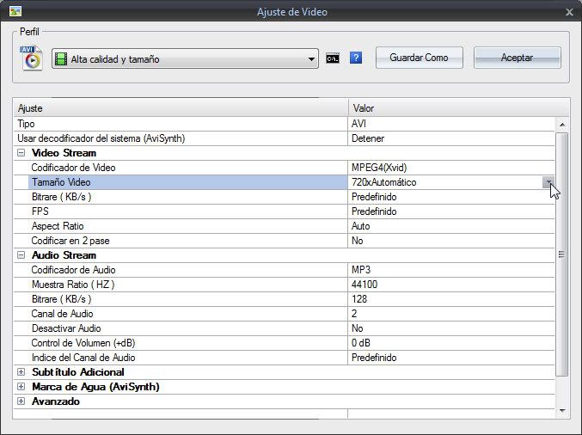582x435 pixels.
Task: Click the Ajuste column header
Action: [181, 108]
